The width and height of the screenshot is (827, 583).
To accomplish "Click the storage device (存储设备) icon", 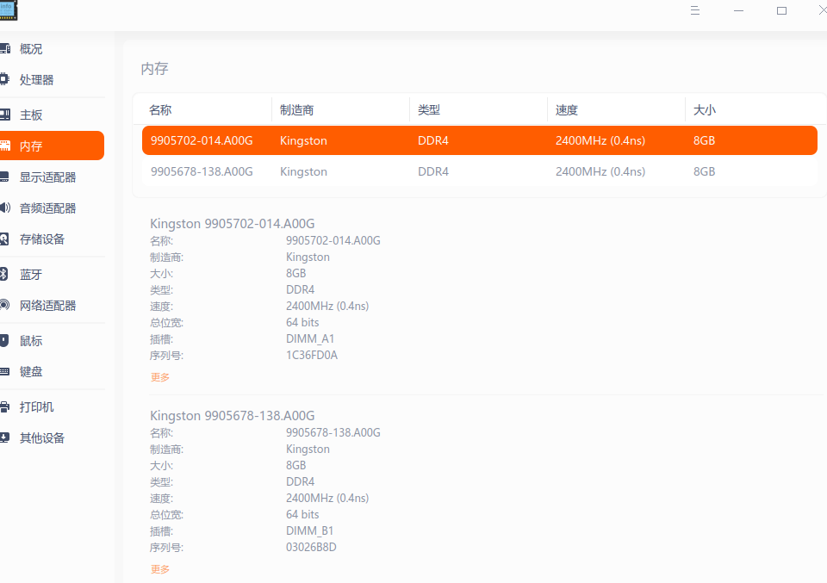I will tap(4, 239).
